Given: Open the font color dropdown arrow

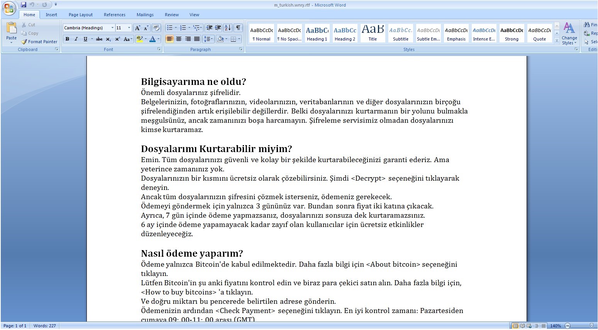Looking at the screenshot, I should click(x=158, y=39).
